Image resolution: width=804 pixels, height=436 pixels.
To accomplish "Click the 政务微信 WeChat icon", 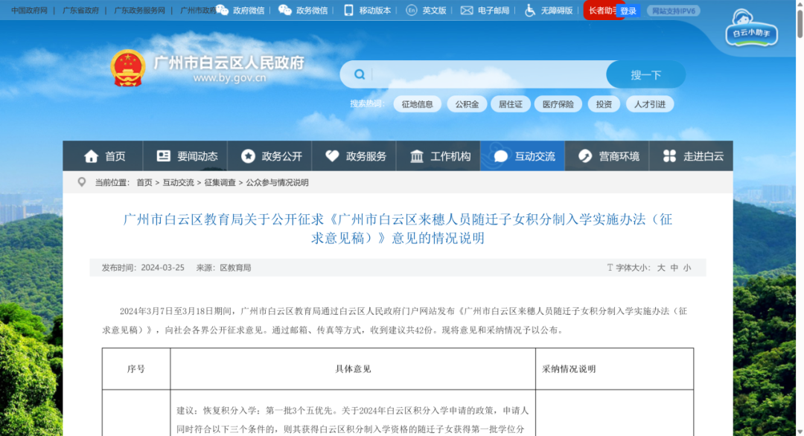I will click(x=284, y=10).
